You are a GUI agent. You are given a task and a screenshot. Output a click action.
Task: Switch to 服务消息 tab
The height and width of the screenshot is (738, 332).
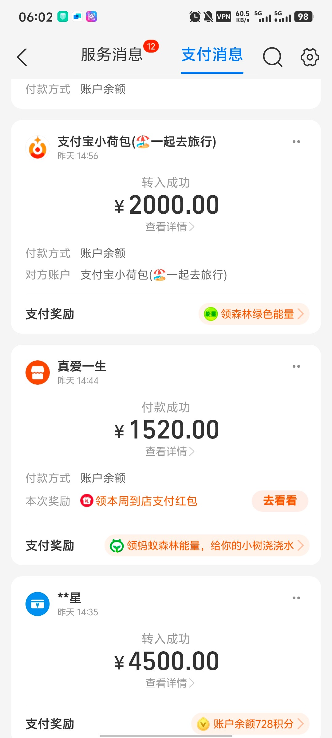click(x=112, y=55)
